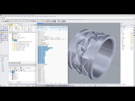Click the Perspective viewport title

[40, 24]
